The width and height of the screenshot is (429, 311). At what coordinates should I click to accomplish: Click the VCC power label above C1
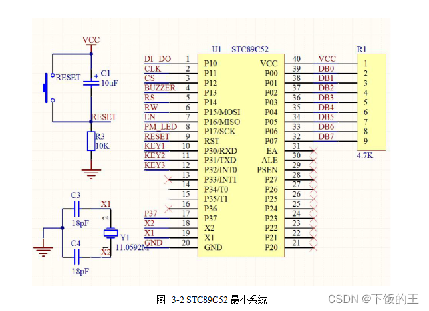[91, 40]
